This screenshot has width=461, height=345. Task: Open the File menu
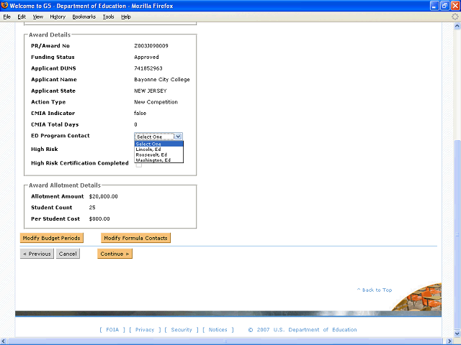(x=6, y=17)
